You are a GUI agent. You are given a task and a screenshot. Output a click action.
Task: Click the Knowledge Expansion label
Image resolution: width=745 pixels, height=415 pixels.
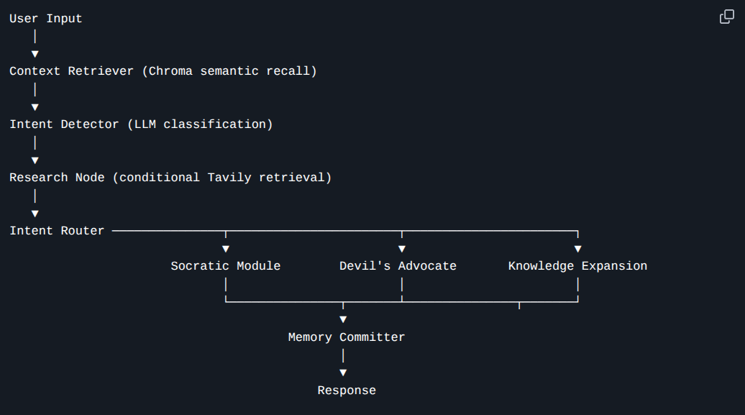[577, 266]
